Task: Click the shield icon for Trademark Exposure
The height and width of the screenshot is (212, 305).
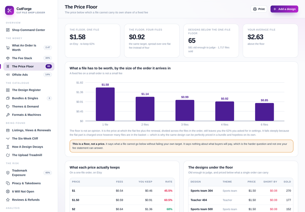Action: click(8, 173)
